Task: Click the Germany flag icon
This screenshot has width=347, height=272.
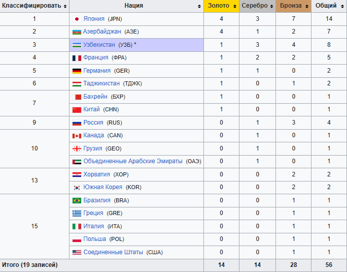Action: (77, 71)
